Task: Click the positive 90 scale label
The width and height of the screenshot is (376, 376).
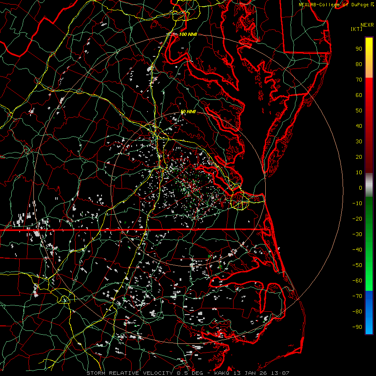Action: pyautogui.click(x=359, y=49)
